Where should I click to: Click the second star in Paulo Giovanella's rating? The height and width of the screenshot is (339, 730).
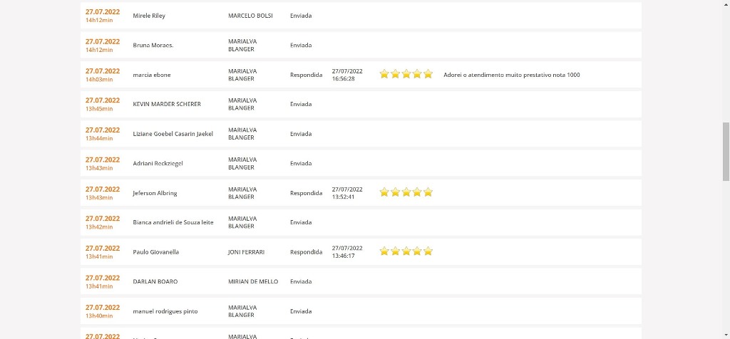click(396, 251)
